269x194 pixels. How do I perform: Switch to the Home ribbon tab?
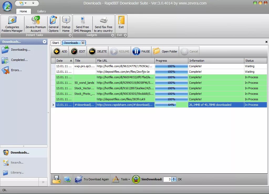click(x=23, y=11)
